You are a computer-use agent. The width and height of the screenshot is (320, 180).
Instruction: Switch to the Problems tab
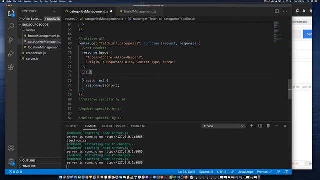(x=139, y=126)
